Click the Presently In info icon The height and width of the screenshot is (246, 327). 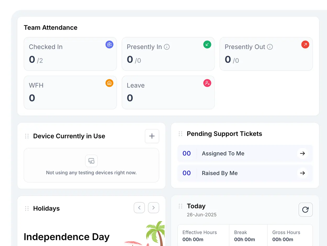click(x=167, y=47)
